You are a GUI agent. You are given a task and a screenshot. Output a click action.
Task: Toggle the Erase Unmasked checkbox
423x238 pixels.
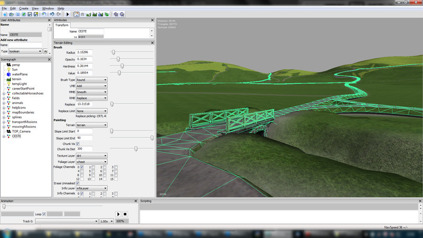point(78,183)
